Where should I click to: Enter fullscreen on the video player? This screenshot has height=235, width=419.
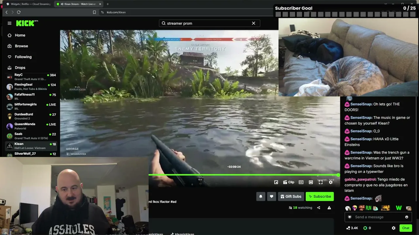320,182
